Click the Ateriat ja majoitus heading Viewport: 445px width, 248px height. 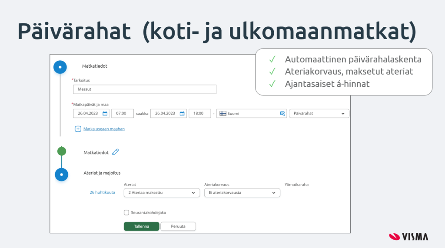pos(102,173)
